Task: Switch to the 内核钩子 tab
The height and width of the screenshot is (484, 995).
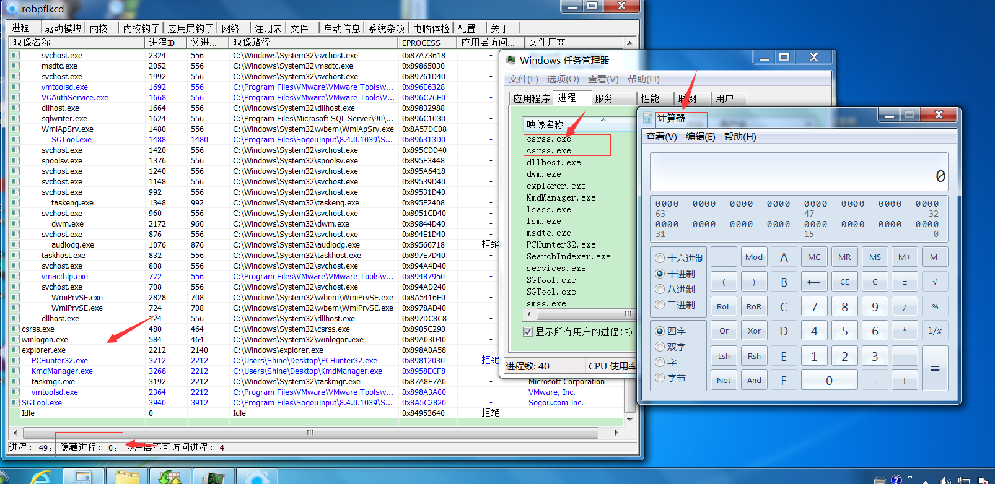Action: [x=141, y=28]
